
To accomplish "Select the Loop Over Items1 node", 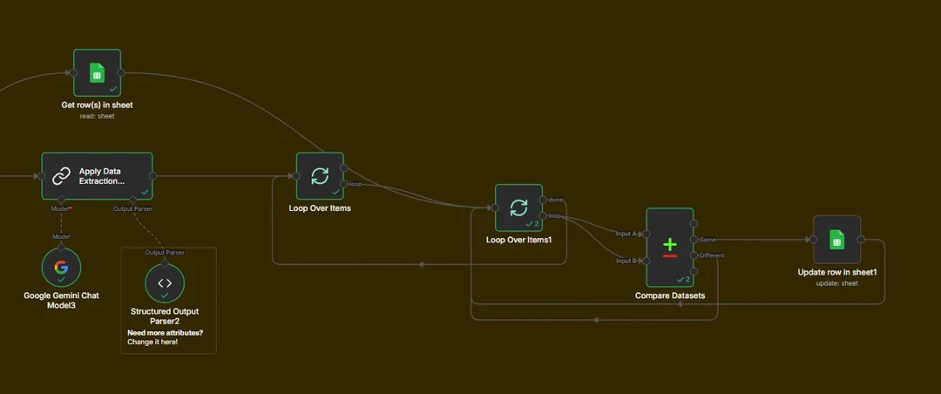I will pos(518,207).
